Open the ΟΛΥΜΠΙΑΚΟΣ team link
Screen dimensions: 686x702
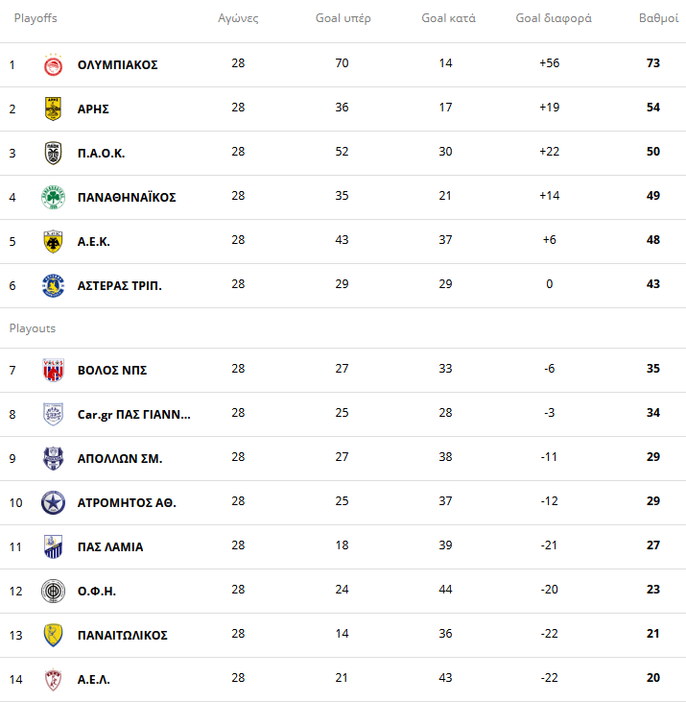point(117,65)
